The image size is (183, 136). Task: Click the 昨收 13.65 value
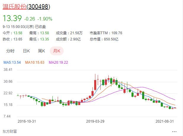pyautogui.click(x=18, y=39)
